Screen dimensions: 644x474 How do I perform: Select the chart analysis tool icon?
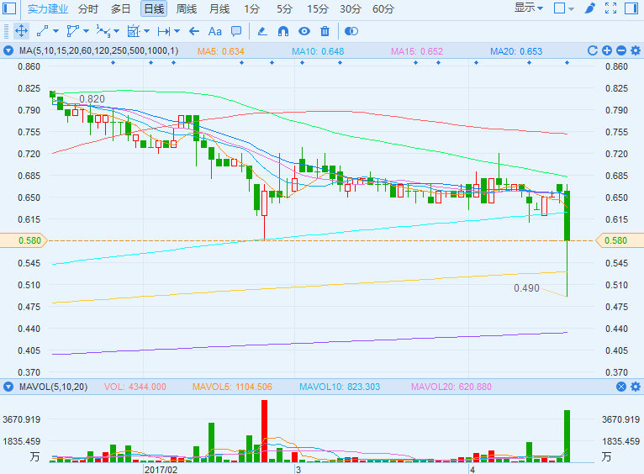(134, 31)
